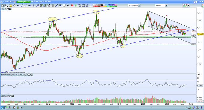
Task: Toggle the Prix panel window icon
Action: coord(7,9)
